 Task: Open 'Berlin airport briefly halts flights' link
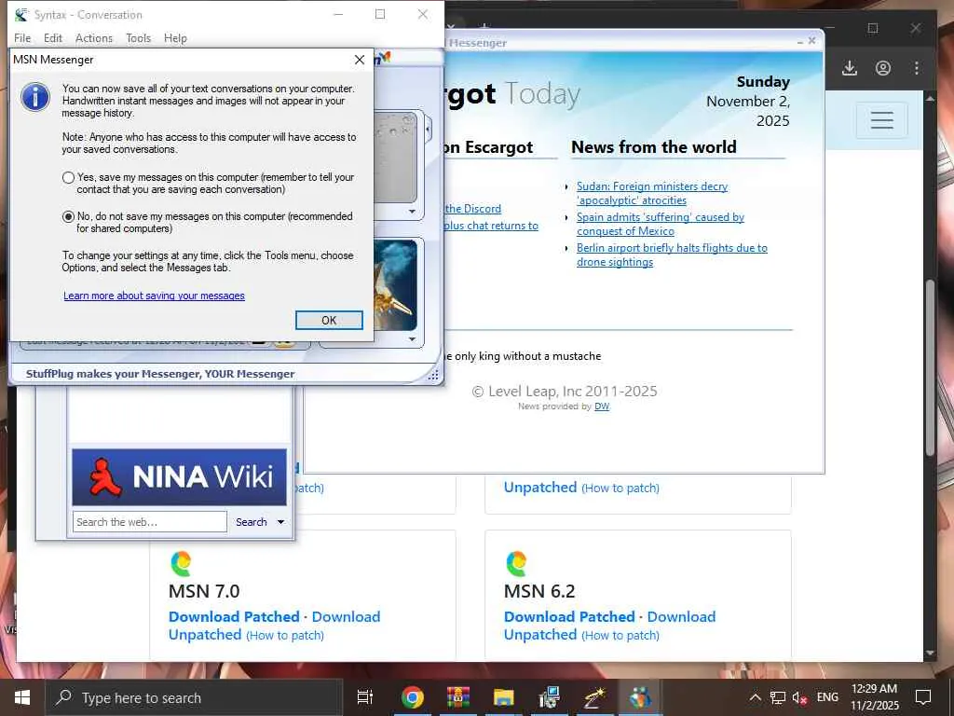pyautogui.click(x=672, y=255)
